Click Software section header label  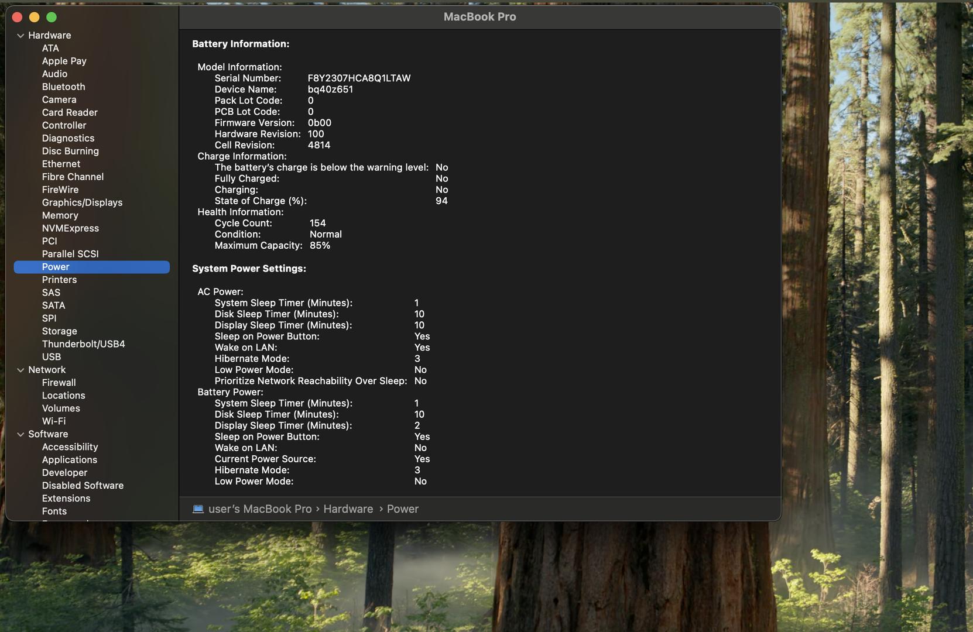click(48, 434)
